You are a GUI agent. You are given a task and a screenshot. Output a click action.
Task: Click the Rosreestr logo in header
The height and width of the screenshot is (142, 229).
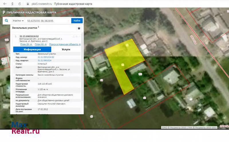(4, 13)
